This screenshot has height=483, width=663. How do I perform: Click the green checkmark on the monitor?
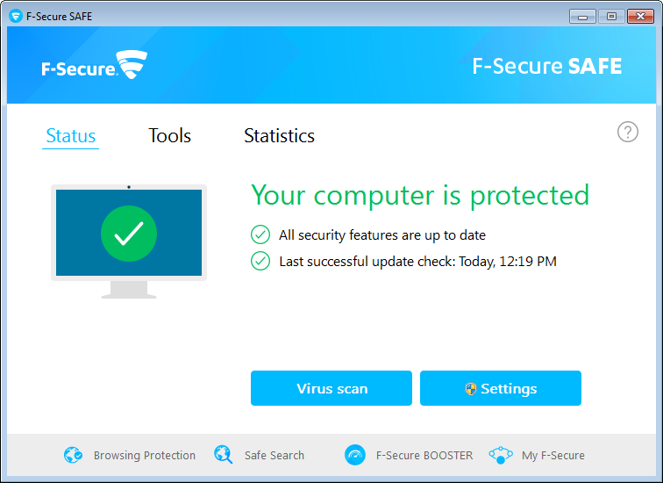[129, 233]
